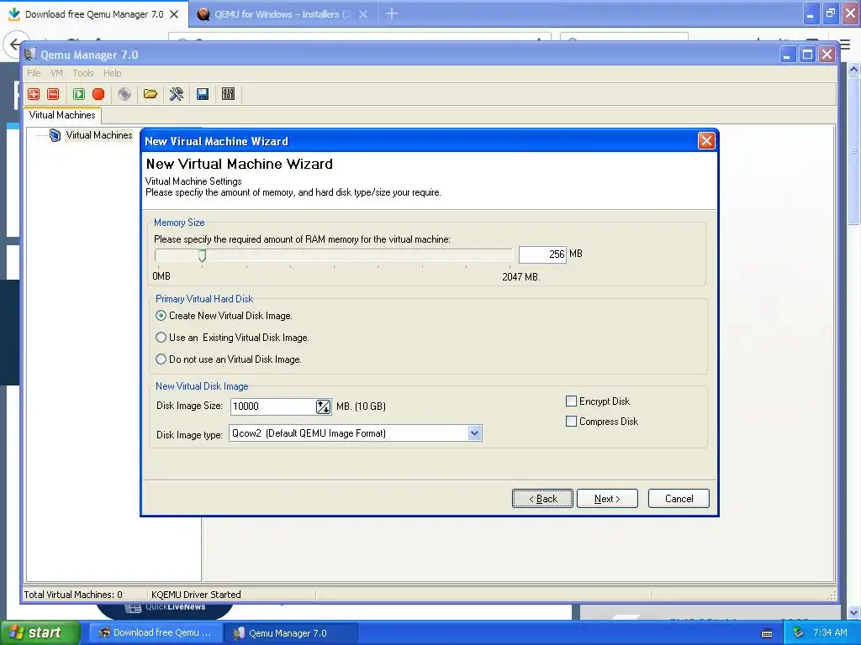Open the VM menu
The image size is (861, 645).
coord(56,73)
